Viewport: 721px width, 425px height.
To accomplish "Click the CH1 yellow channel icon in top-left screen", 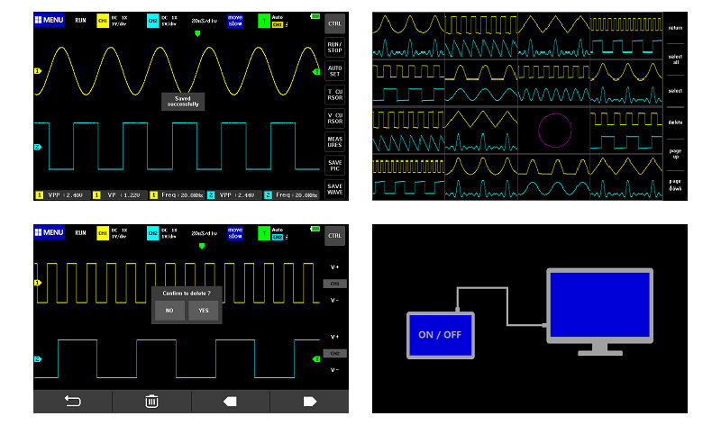I will [103, 21].
